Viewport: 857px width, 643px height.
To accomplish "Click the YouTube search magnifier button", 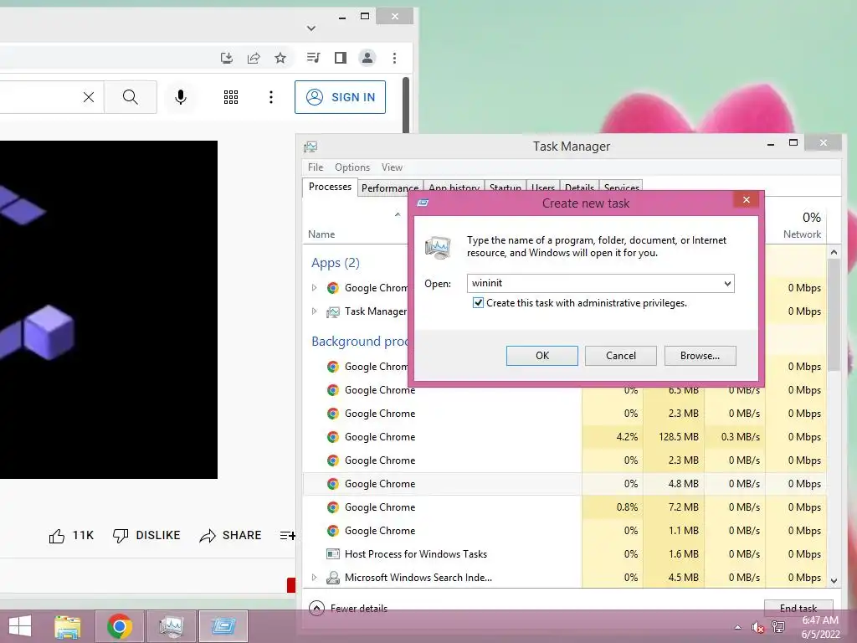I will 131,97.
